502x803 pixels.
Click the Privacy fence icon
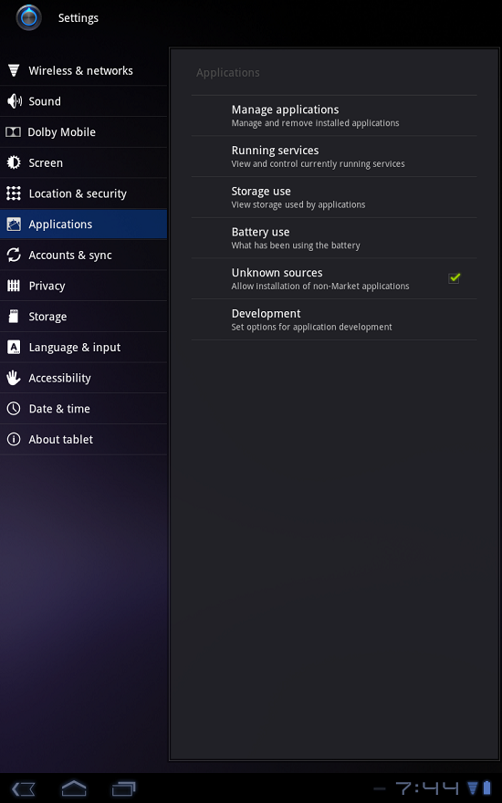click(14, 286)
